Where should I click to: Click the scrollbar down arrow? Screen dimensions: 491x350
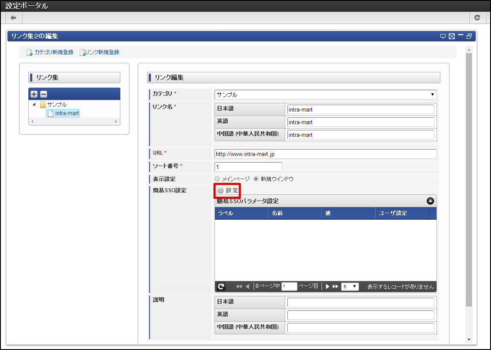[469, 340]
